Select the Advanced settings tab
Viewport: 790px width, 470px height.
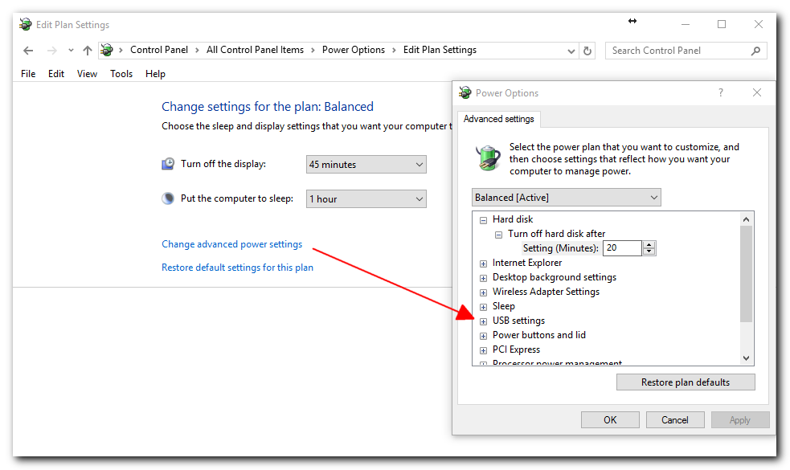pyautogui.click(x=499, y=119)
